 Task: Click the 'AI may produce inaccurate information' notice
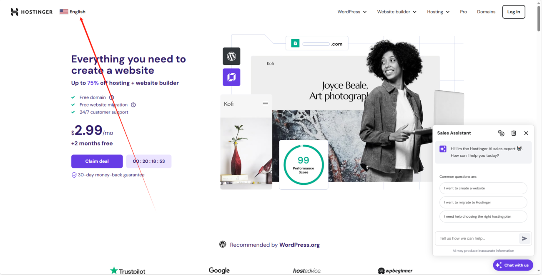pyautogui.click(x=483, y=251)
